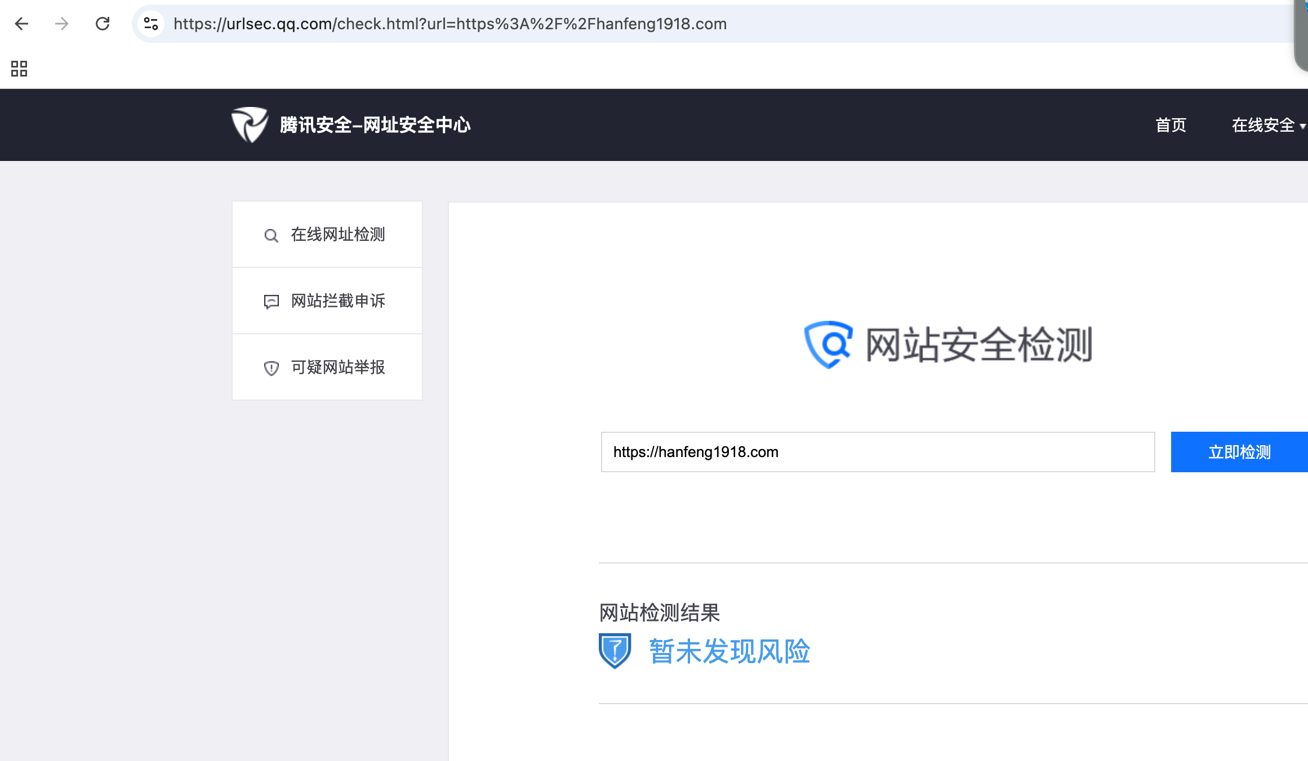
Task: Click the shield icon beside 可疑网站举报
Action: pyautogui.click(x=271, y=368)
